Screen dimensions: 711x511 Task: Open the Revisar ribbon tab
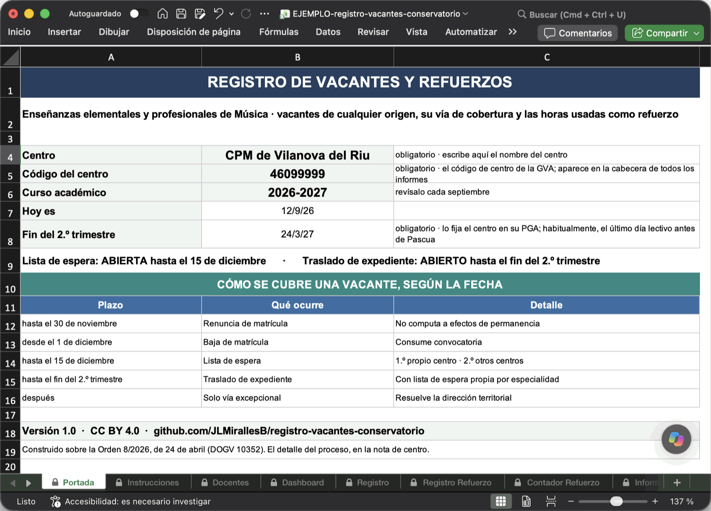point(373,32)
